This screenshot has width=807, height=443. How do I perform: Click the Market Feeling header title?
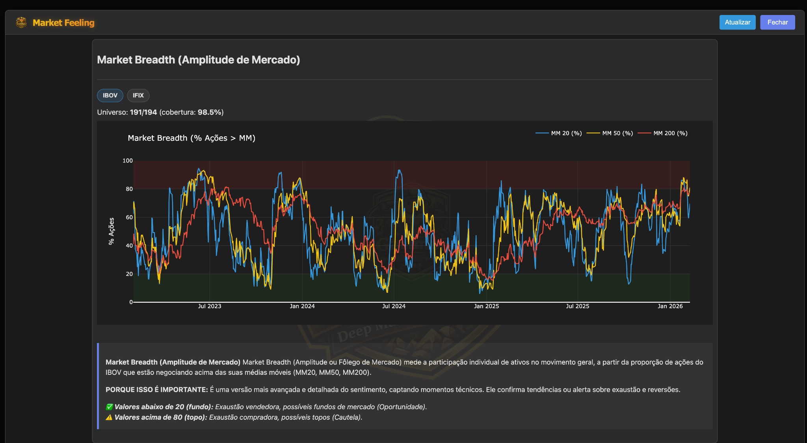pos(64,22)
